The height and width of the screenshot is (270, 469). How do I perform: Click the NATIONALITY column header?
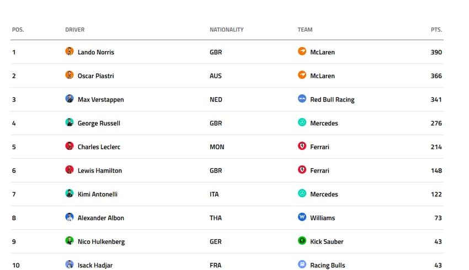[226, 30]
